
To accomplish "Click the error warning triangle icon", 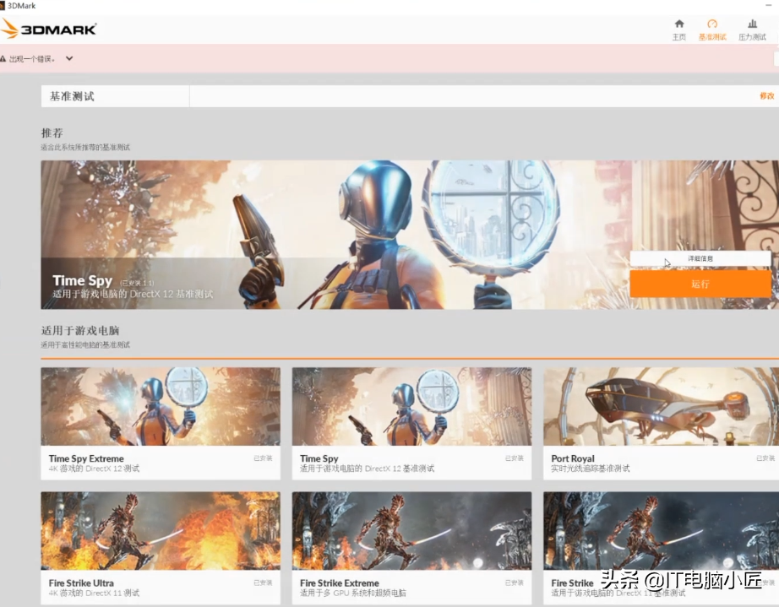I will tap(3, 58).
